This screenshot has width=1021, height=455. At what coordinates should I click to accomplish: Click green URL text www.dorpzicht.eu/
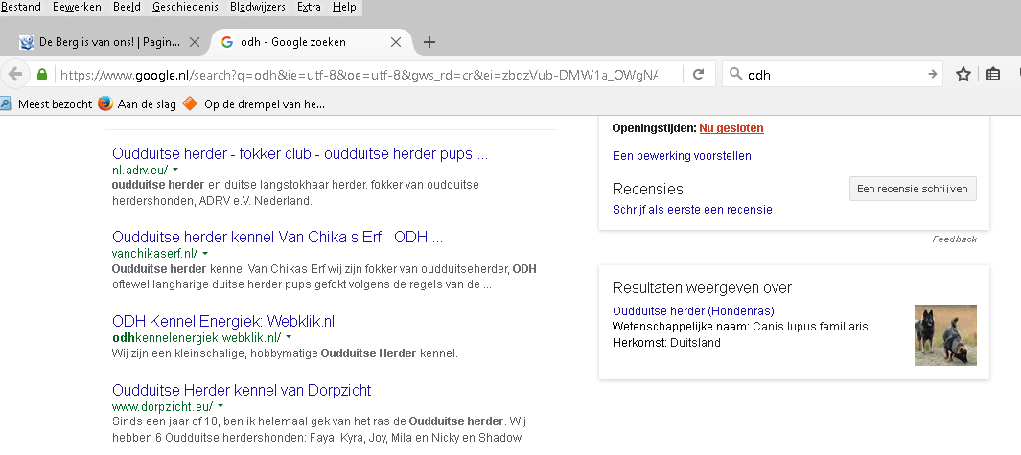click(162, 407)
